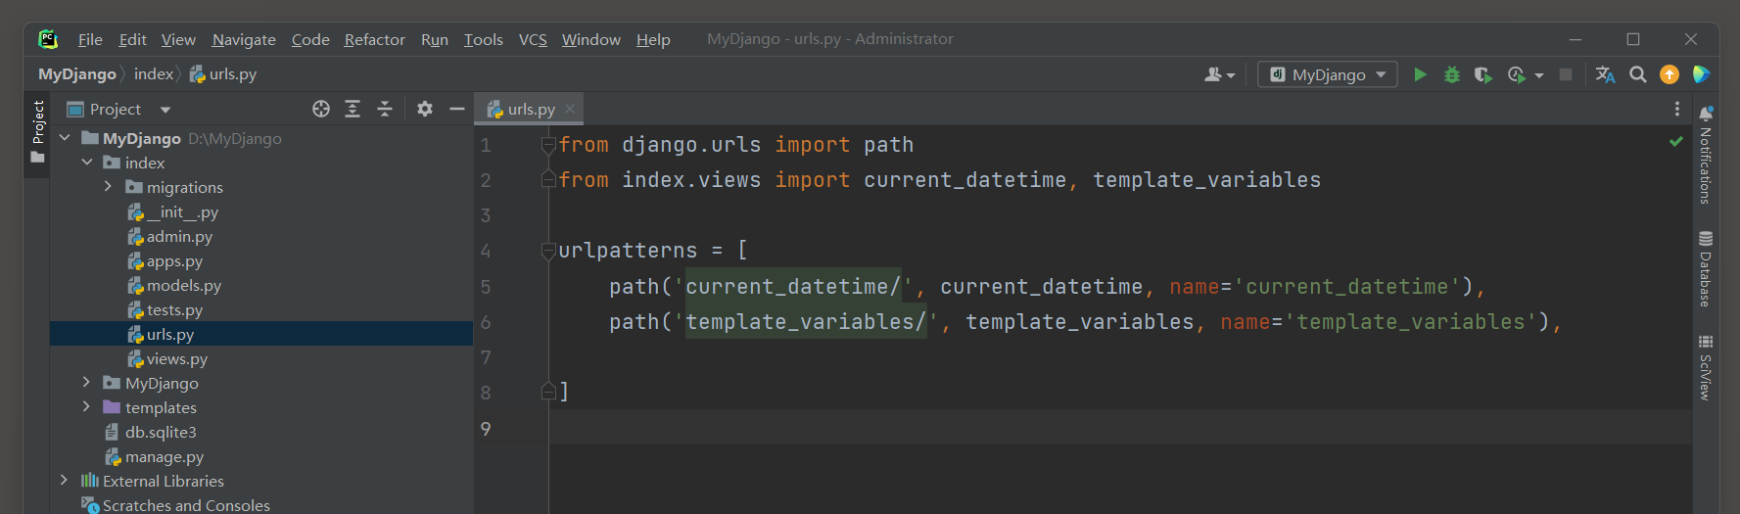Open Notifications tool window bell

1706,155
